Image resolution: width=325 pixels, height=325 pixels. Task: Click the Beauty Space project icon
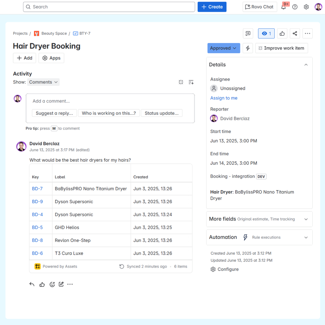point(36,34)
